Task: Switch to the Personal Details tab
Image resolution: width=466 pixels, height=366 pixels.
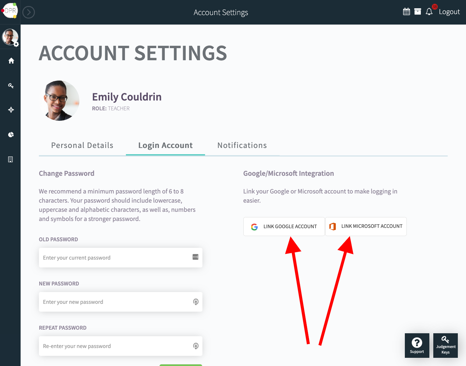Action: 82,145
